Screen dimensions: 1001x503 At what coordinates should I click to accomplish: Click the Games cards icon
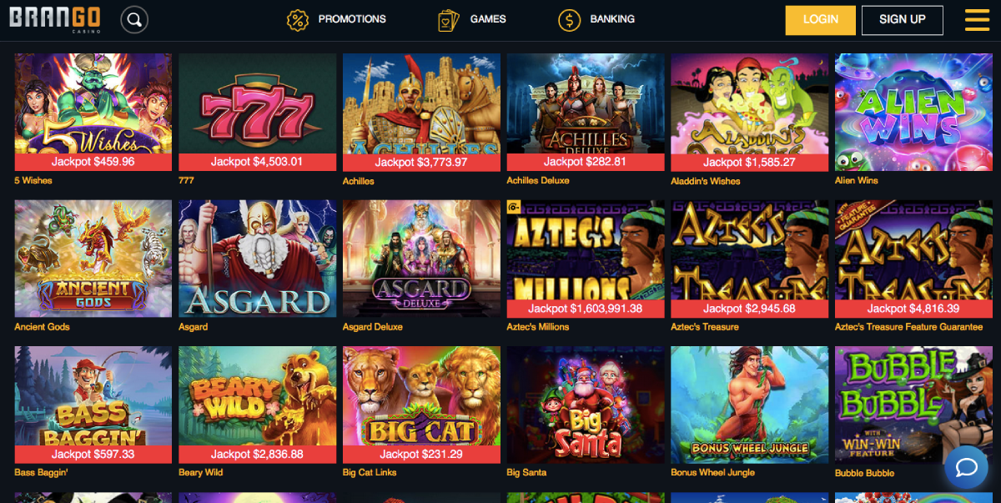click(449, 20)
